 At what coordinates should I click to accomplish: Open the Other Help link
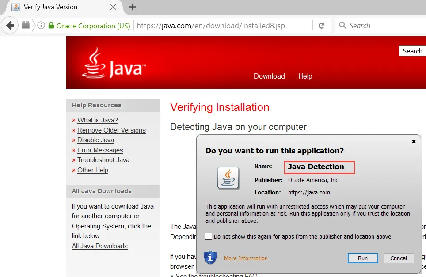click(x=93, y=170)
